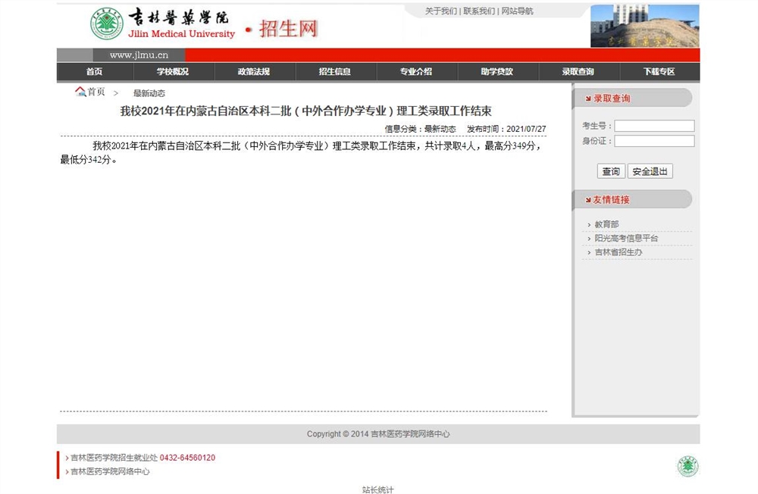The image size is (758, 494).
Task: Open the 网站导航 top link
Action: 517,11
